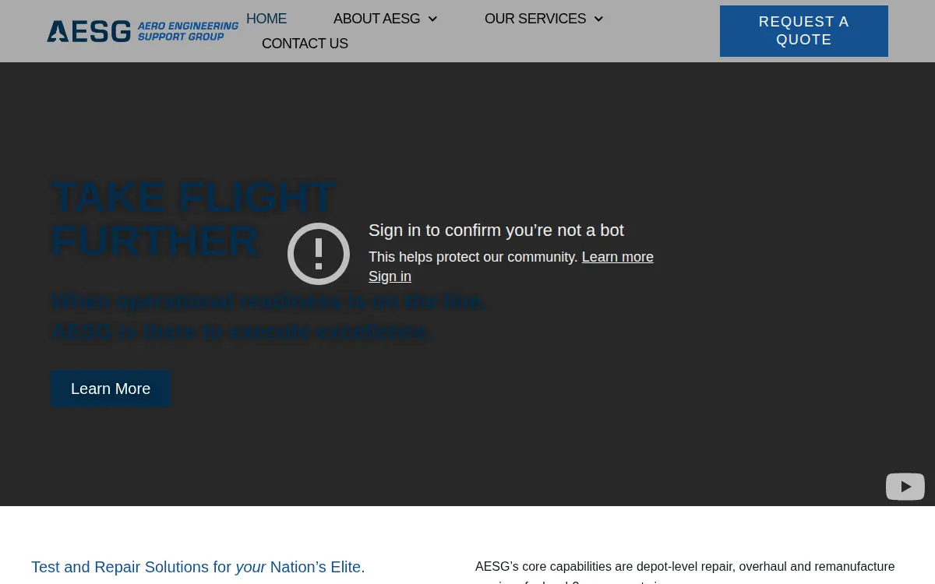Click 'Test and Repair Solutions' heading text

pyautogui.click(x=198, y=567)
